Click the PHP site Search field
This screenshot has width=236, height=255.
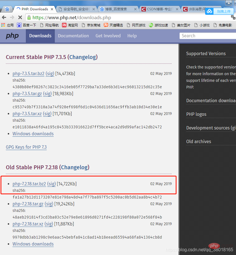pos(207,36)
